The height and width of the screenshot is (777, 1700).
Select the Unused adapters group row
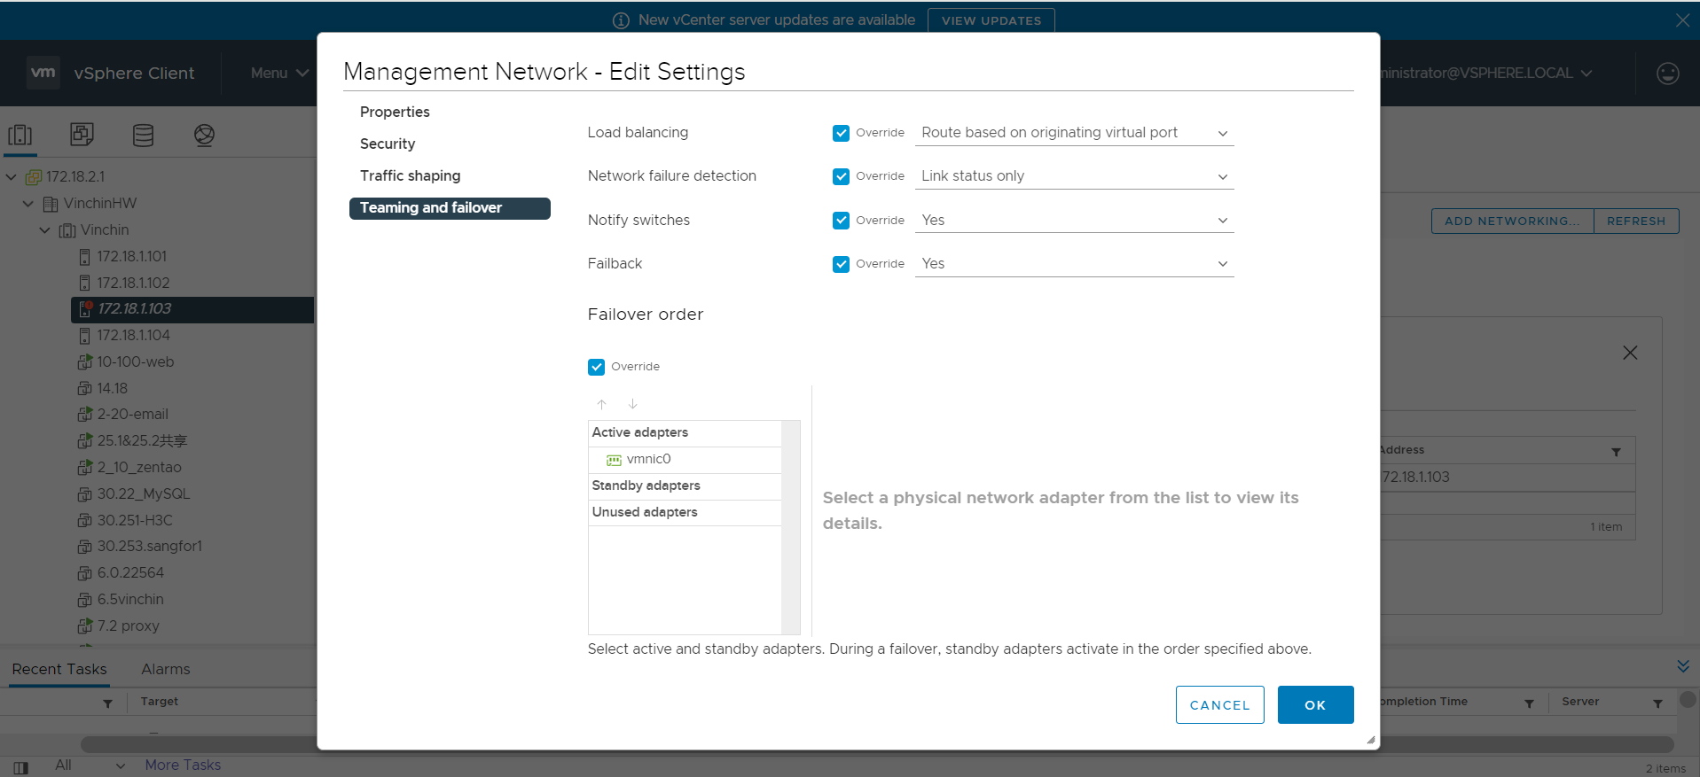685,513
